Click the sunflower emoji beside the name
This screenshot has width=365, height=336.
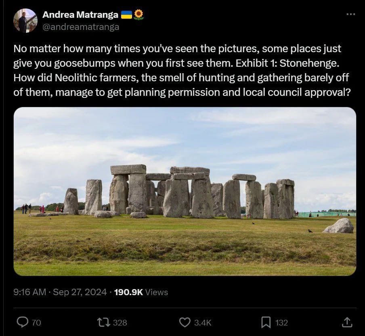(x=138, y=15)
